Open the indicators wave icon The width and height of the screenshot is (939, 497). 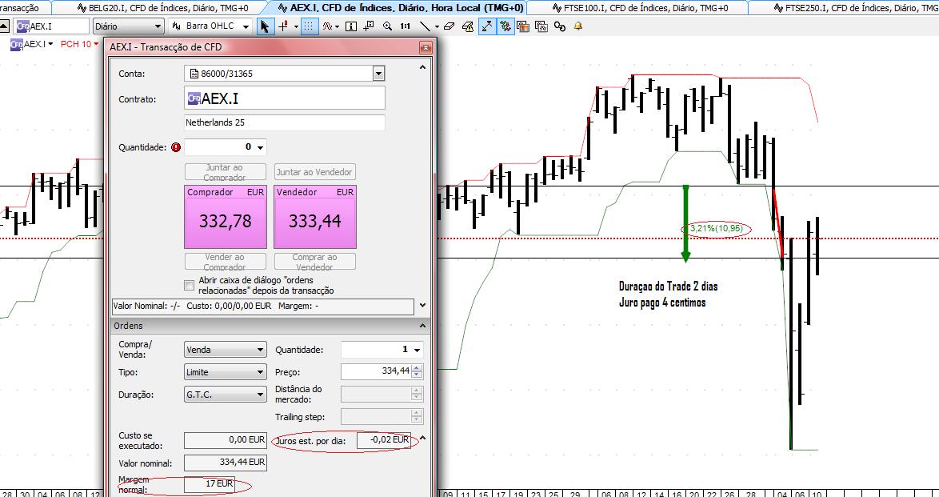click(328, 26)
